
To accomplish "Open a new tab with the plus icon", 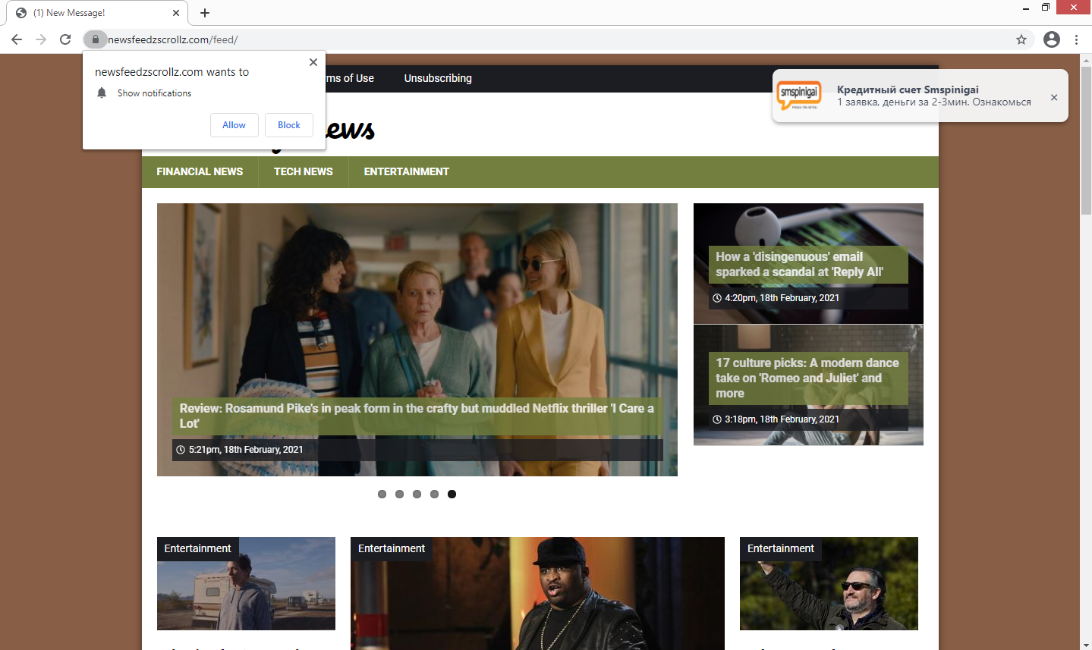I will [205, 13].
